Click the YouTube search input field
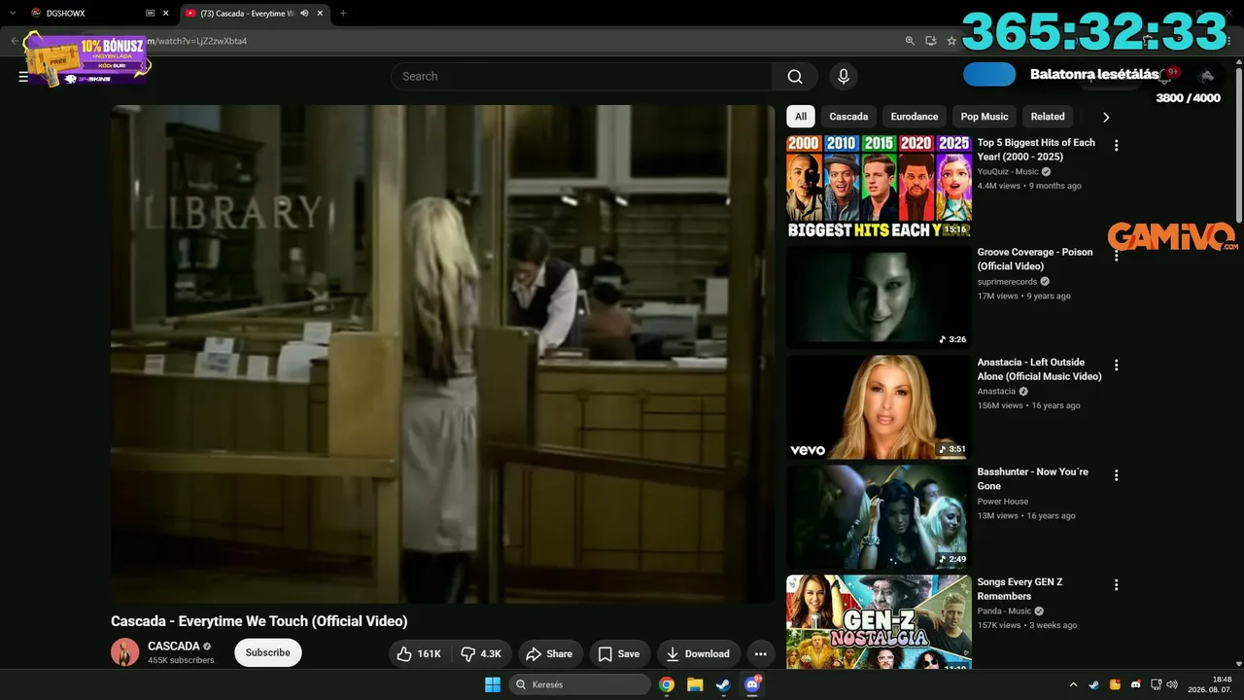Viewport: 1244px width, 700px height. 581,77
